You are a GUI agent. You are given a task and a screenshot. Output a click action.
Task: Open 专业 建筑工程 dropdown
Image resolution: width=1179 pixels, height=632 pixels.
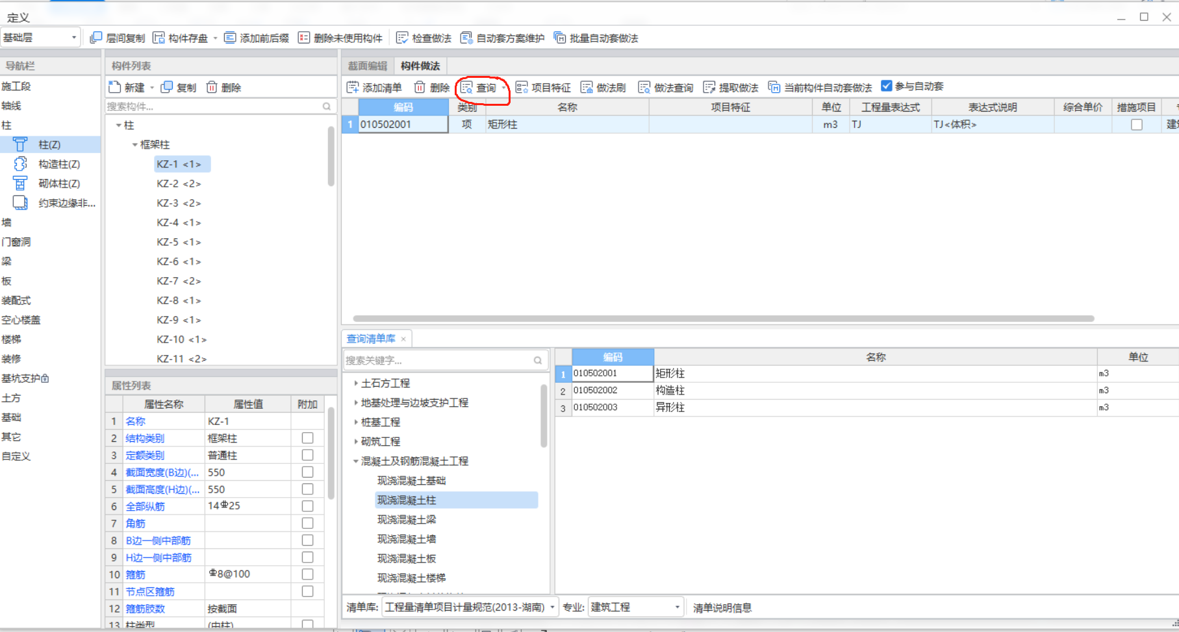tap(636, 607)
